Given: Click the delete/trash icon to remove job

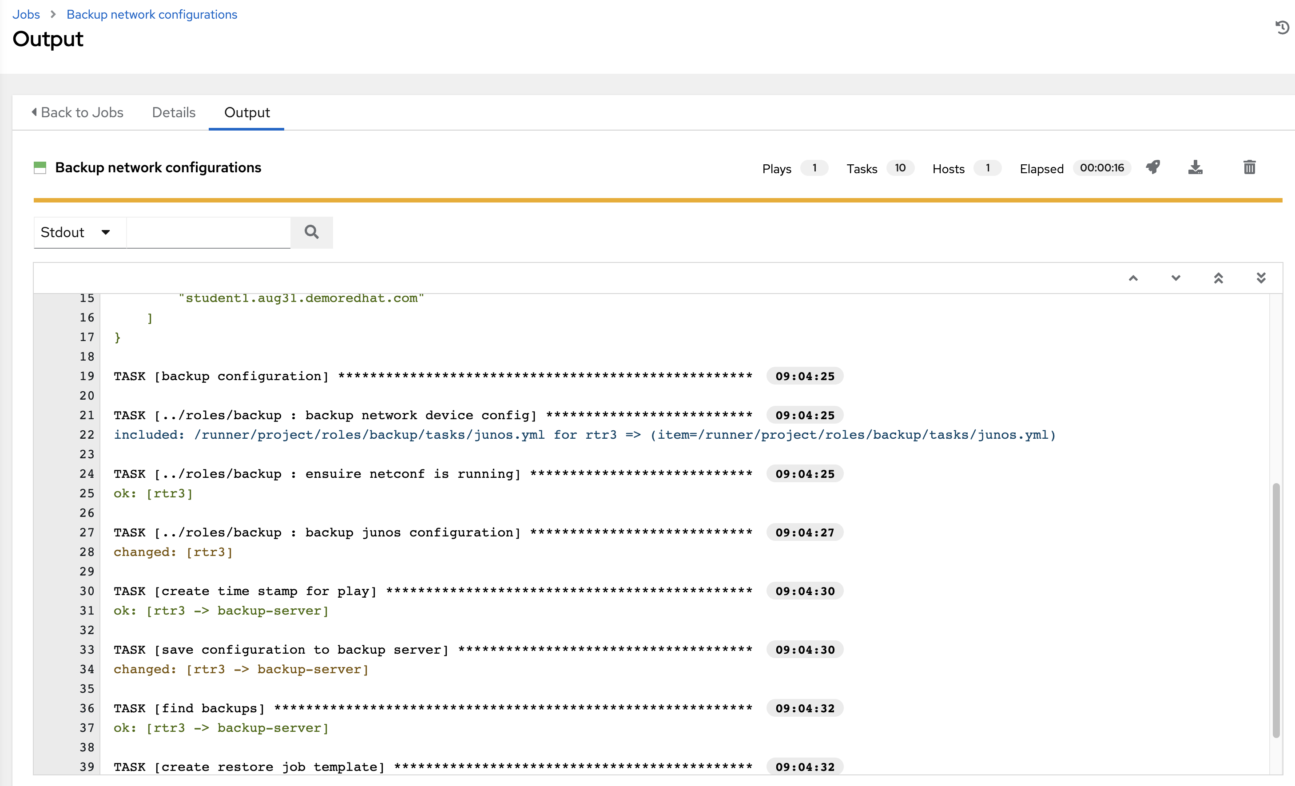Looking at the screenshot, I should pos(1249,167).
